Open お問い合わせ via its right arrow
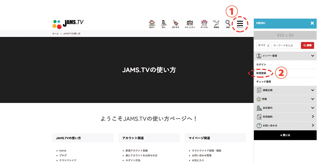The image size is (335, 163). tap(313, 125)
